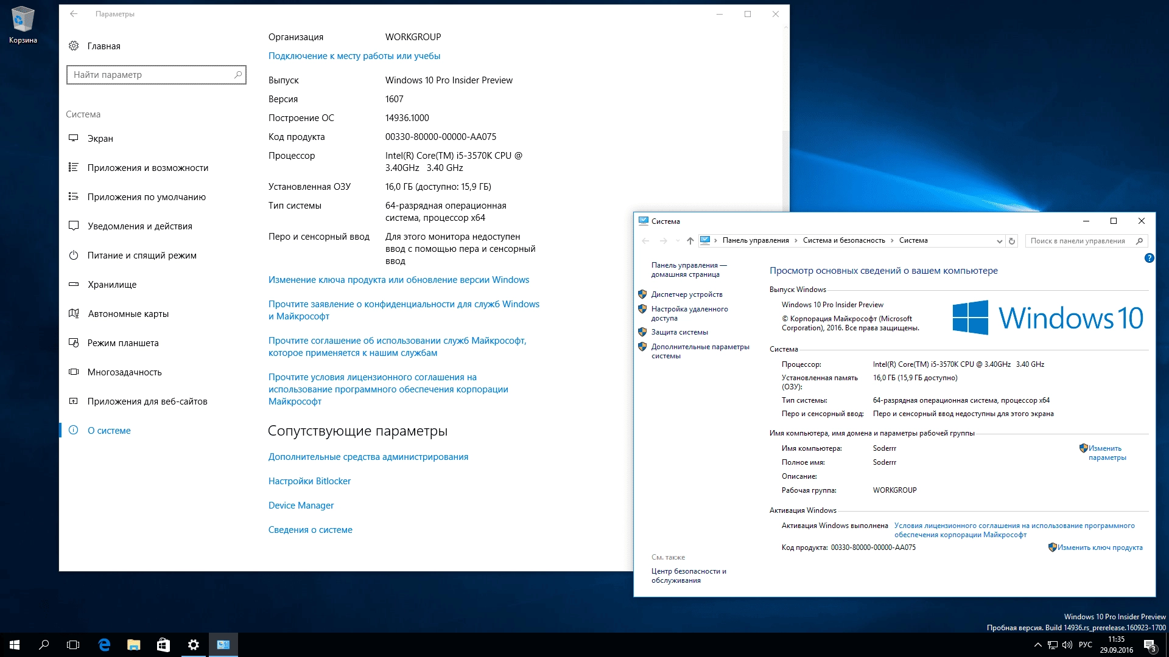The width and height of the screenshot is (1169, 657).
Task: Expand chevron after Панель управления breadcrumb
Action: click(x=796, y=241)
